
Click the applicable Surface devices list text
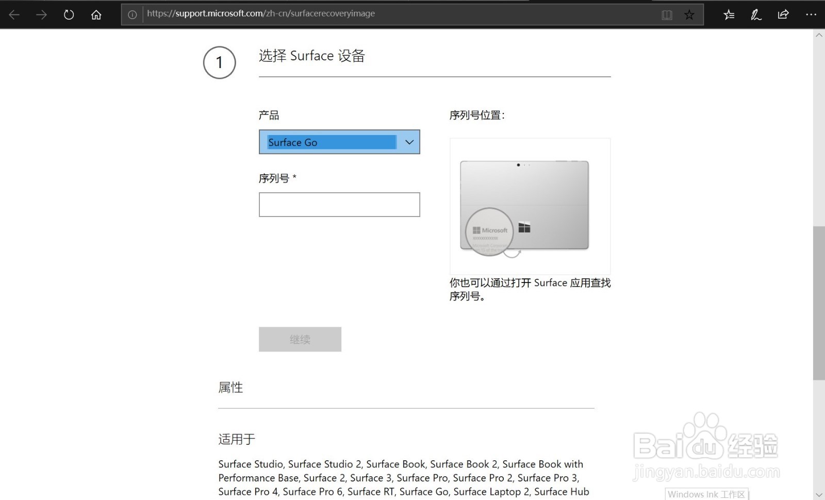(404, 478)
